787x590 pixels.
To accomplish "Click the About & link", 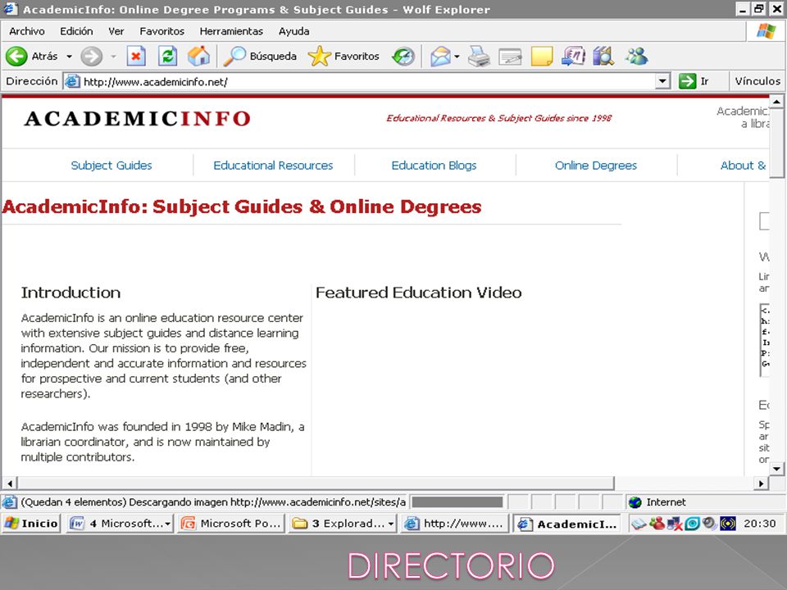I will [744, 166].
